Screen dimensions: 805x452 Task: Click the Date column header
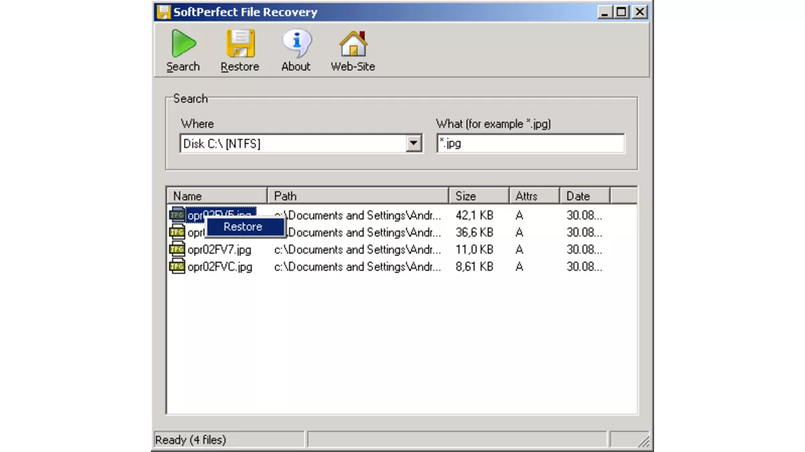584,196
